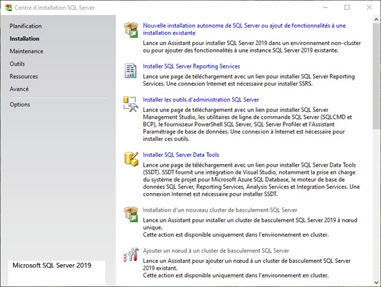Launch Nouvelle installation autonome de SQL Server link
The height and width of the screenshot is (287, 381).
245,29
